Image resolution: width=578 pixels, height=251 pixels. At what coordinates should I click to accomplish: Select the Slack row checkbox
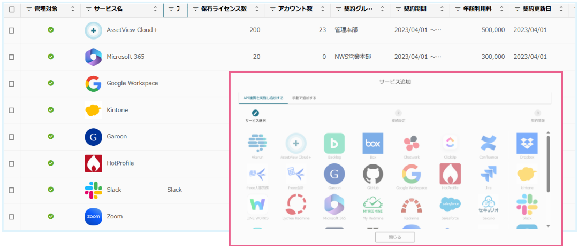pos(11,190)
